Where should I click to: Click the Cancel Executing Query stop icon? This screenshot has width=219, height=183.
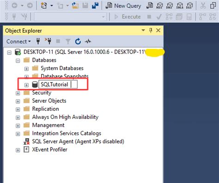pos(149,17)
